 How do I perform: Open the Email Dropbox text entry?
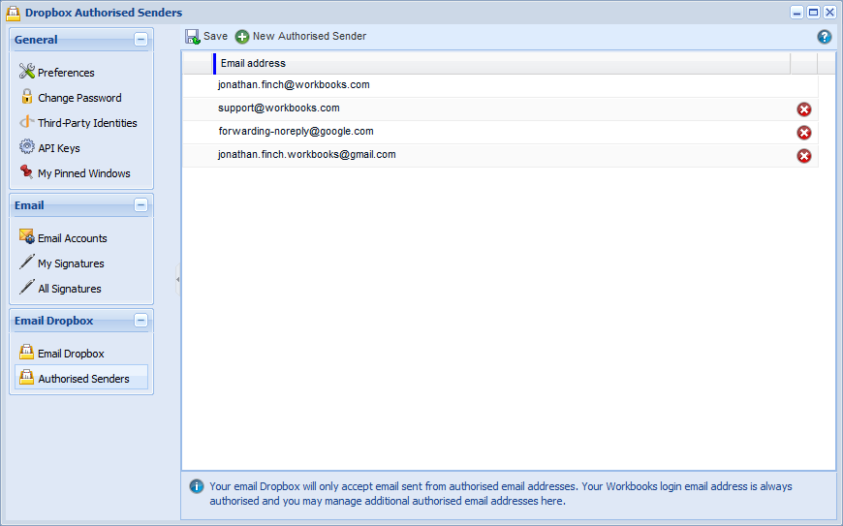pyautogui.click(x=71, y=355)
